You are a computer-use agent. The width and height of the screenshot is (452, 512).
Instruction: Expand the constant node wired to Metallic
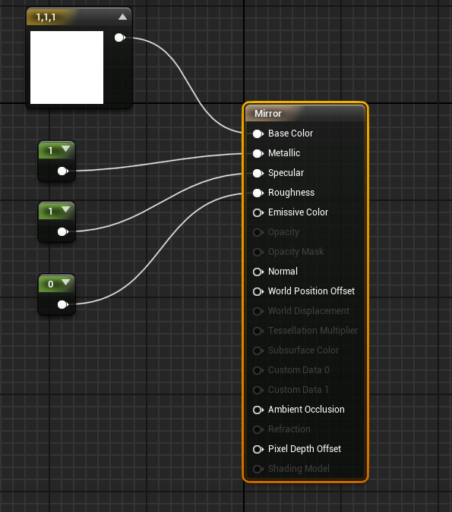click(x=66, y=149)
